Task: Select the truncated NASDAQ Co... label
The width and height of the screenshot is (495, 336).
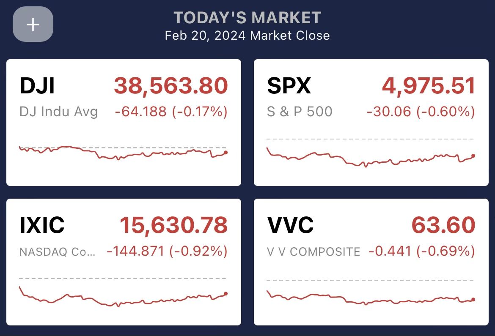Action: tap(57, 251)
